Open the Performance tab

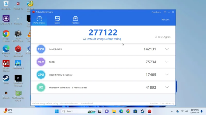point(39,20)
